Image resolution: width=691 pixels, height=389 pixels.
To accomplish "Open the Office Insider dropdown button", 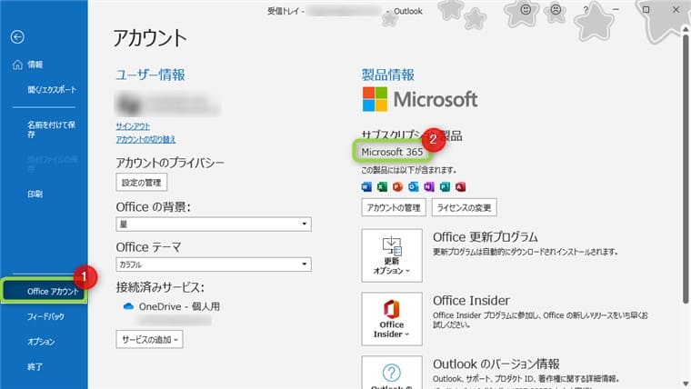I will coord(392,319).
